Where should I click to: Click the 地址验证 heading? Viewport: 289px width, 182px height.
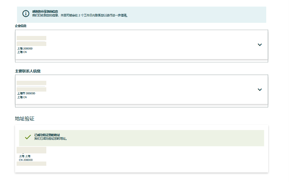[25, 118]
